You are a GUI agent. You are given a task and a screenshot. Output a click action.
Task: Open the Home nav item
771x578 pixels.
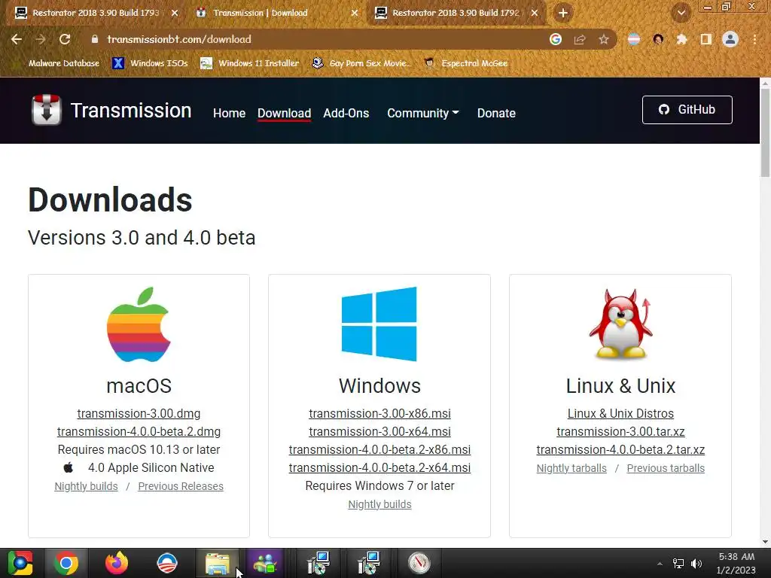pyautogui.click(x=229, y=113)
